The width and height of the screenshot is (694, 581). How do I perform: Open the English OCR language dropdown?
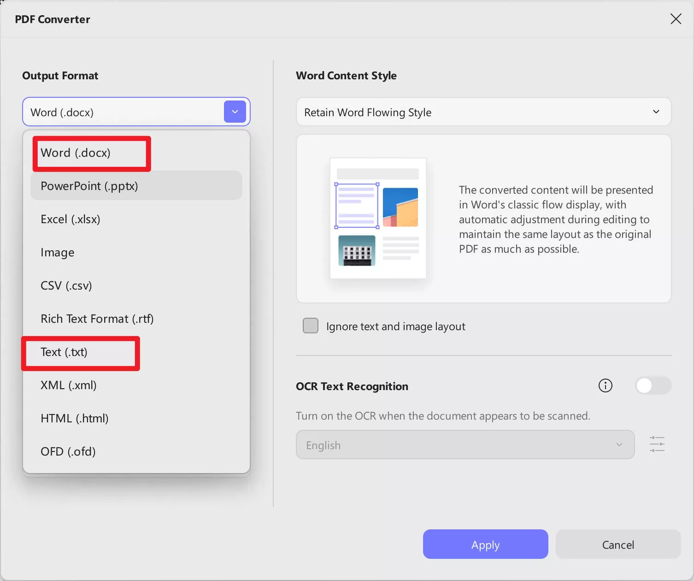[x=465, y=445]
